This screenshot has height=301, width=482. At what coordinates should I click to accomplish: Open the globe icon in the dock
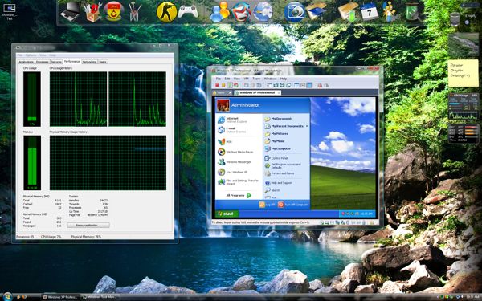click(x=263, y=12)
